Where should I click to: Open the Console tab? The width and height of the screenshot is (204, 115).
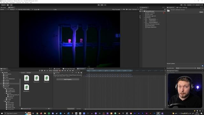coord(57,69)
